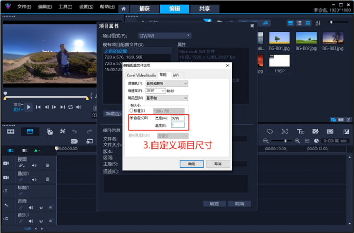
Task: Confirm with 确定 in the options dialog
Action: [x=192, y=164]
